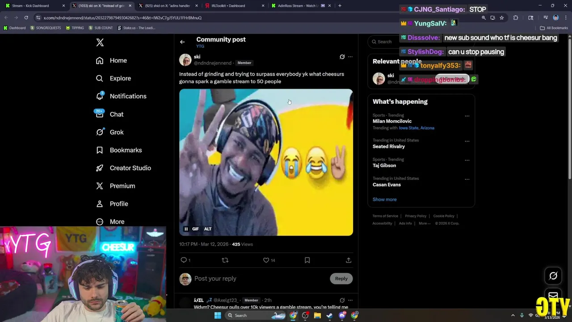Click ski's avatar on the post

[x=185, y=59]
